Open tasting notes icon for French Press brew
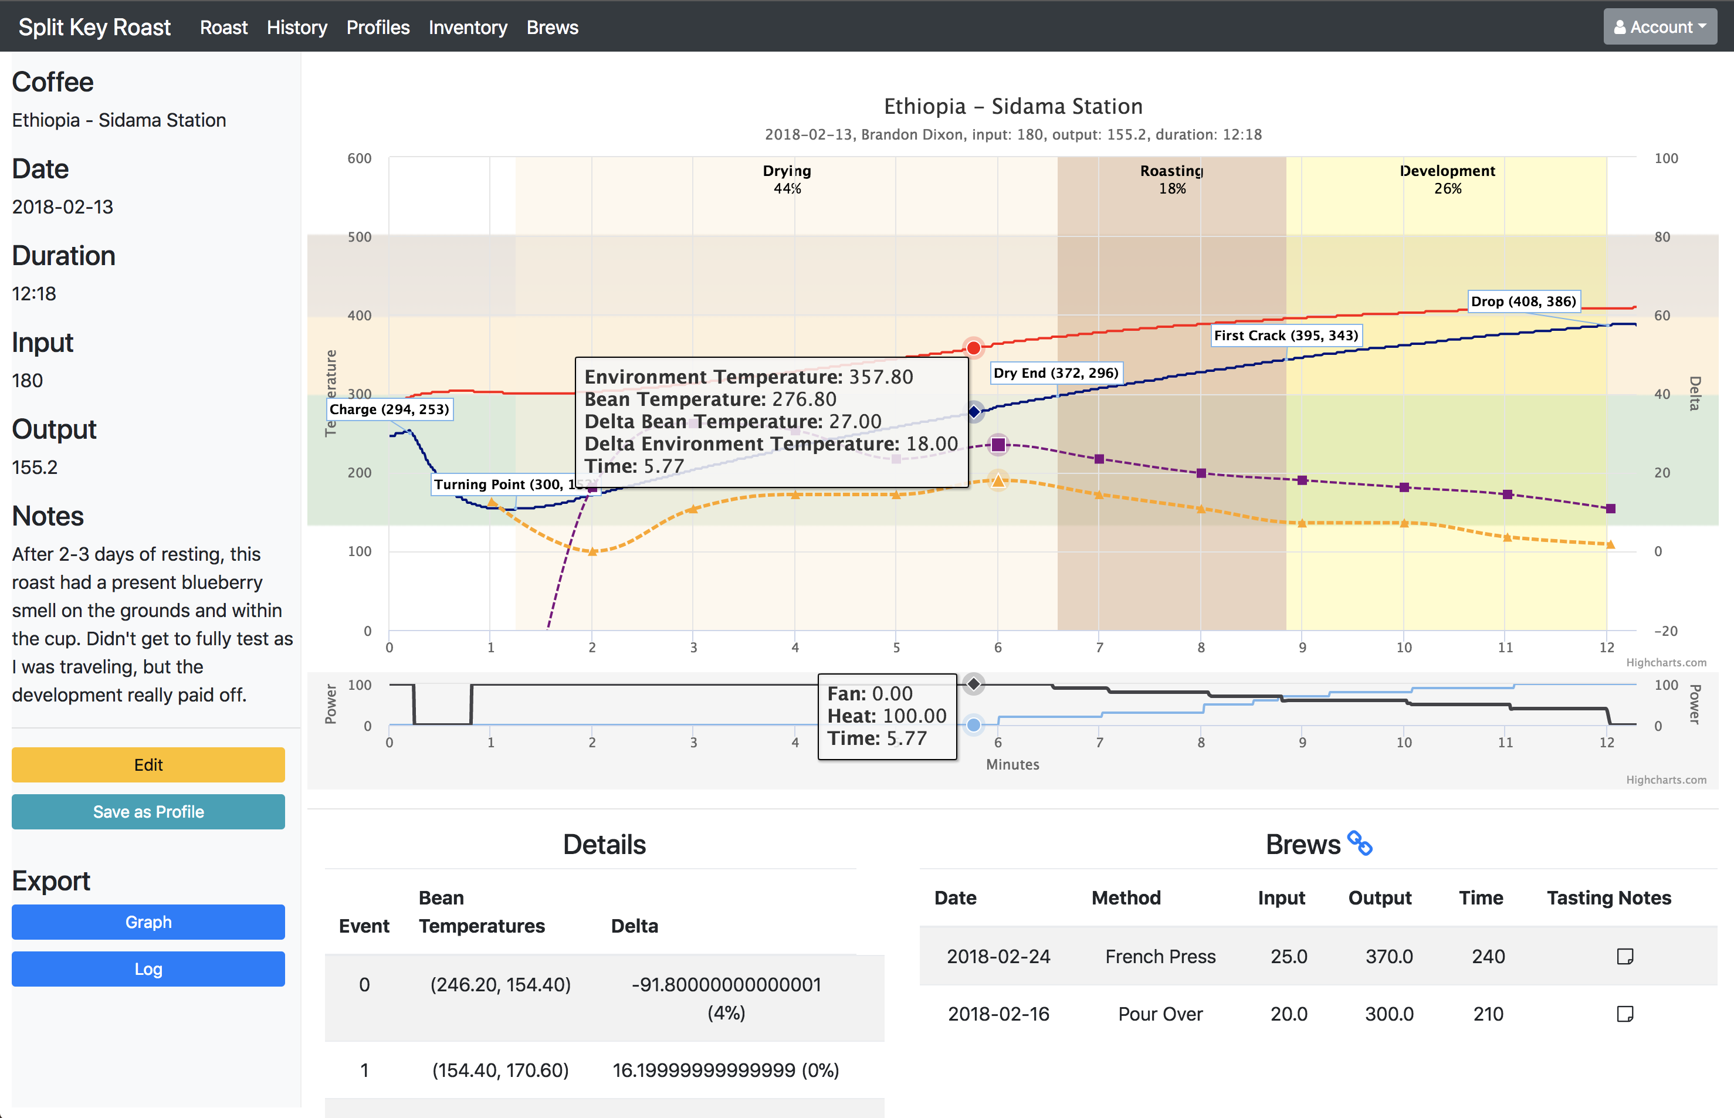Image resolution: width=1734 pixels, height=1118 pixels. (x=1624, y=956)
